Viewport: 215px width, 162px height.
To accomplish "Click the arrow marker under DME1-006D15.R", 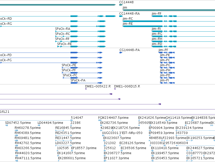I will (115, 89).
